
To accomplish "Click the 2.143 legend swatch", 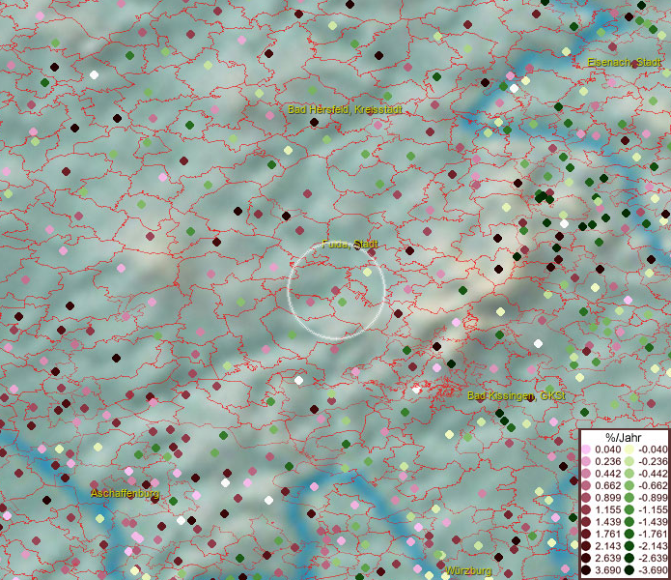I will point(586,546).
